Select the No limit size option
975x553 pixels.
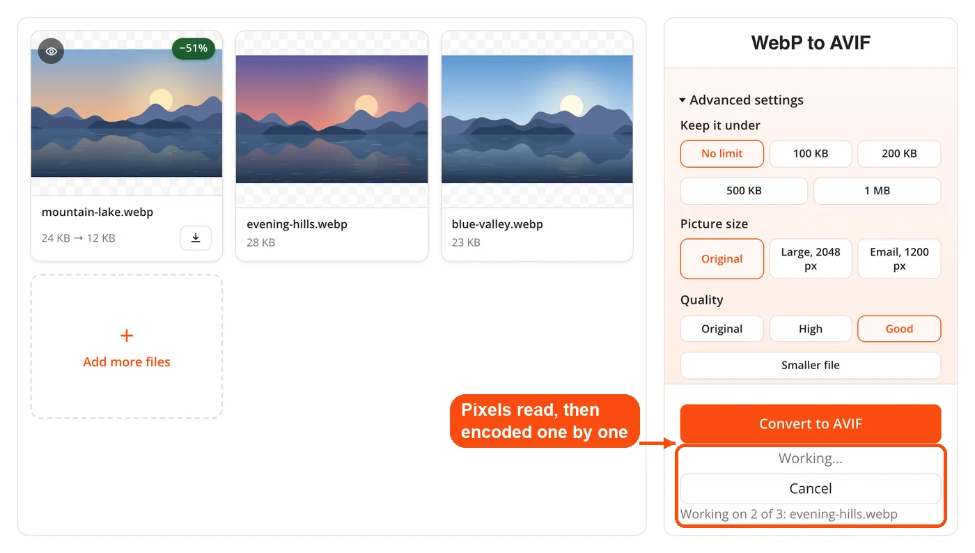(722, 154)
